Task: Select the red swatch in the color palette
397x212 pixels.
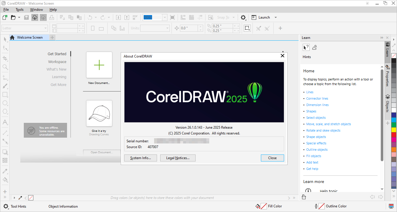Action: coord(394,134)
